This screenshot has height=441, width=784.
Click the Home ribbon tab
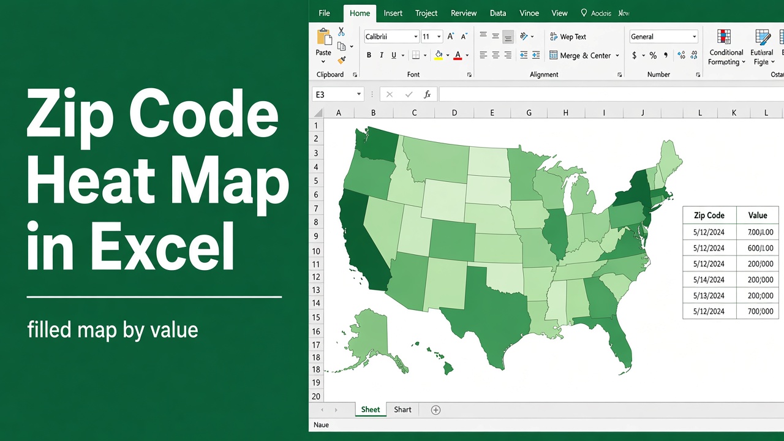pos(360,13)
